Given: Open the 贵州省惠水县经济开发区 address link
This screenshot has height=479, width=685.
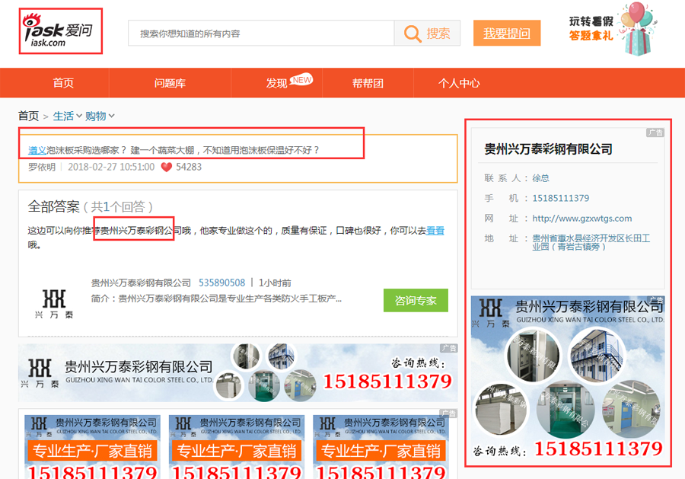Looking at the screenshot, I should pyautogui.click(x=591, y=243).
